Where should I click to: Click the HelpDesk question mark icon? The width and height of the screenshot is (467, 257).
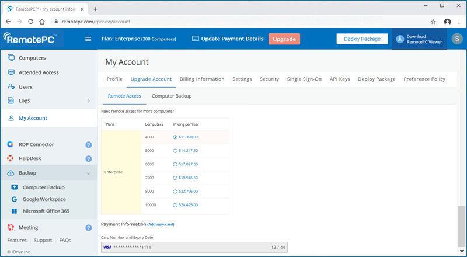click(x=89, y=158)
